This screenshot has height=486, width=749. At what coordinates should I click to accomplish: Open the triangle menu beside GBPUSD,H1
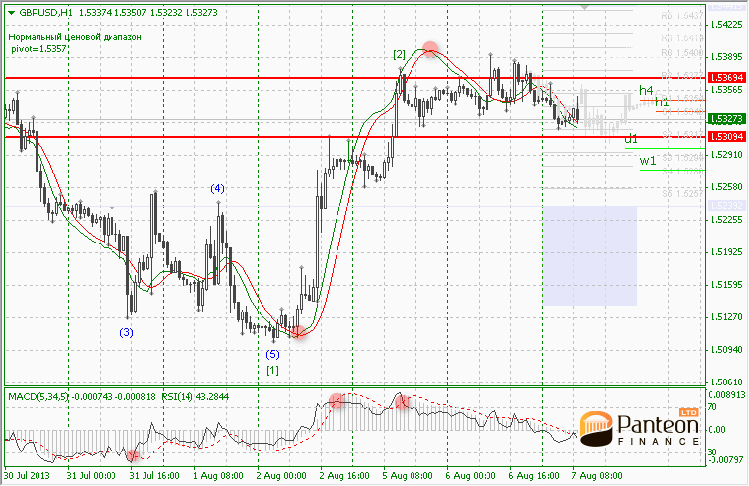11,13
